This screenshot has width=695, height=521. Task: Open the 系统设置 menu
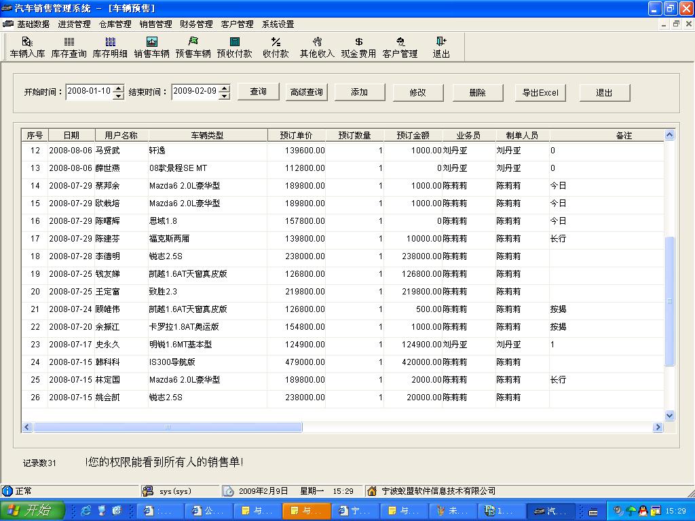(278, 24)
